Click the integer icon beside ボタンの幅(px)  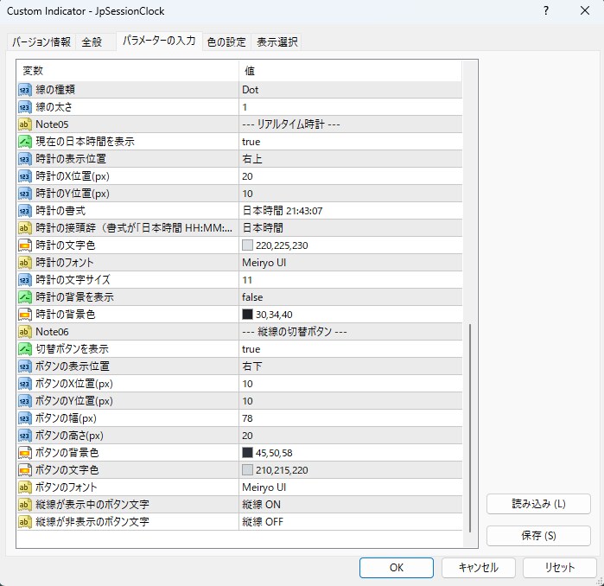(25, 418)
